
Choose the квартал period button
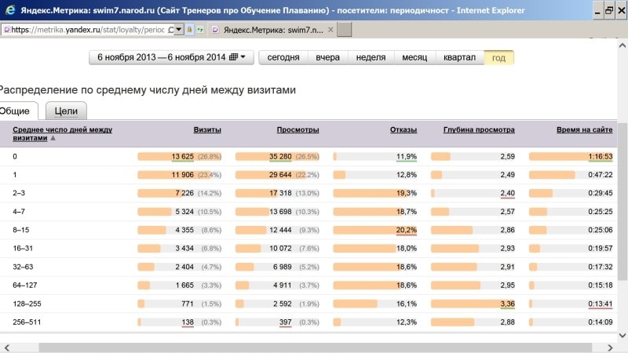coord(459,57)
